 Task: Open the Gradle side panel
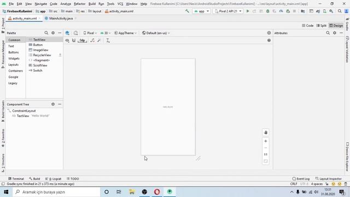[347, 24]
